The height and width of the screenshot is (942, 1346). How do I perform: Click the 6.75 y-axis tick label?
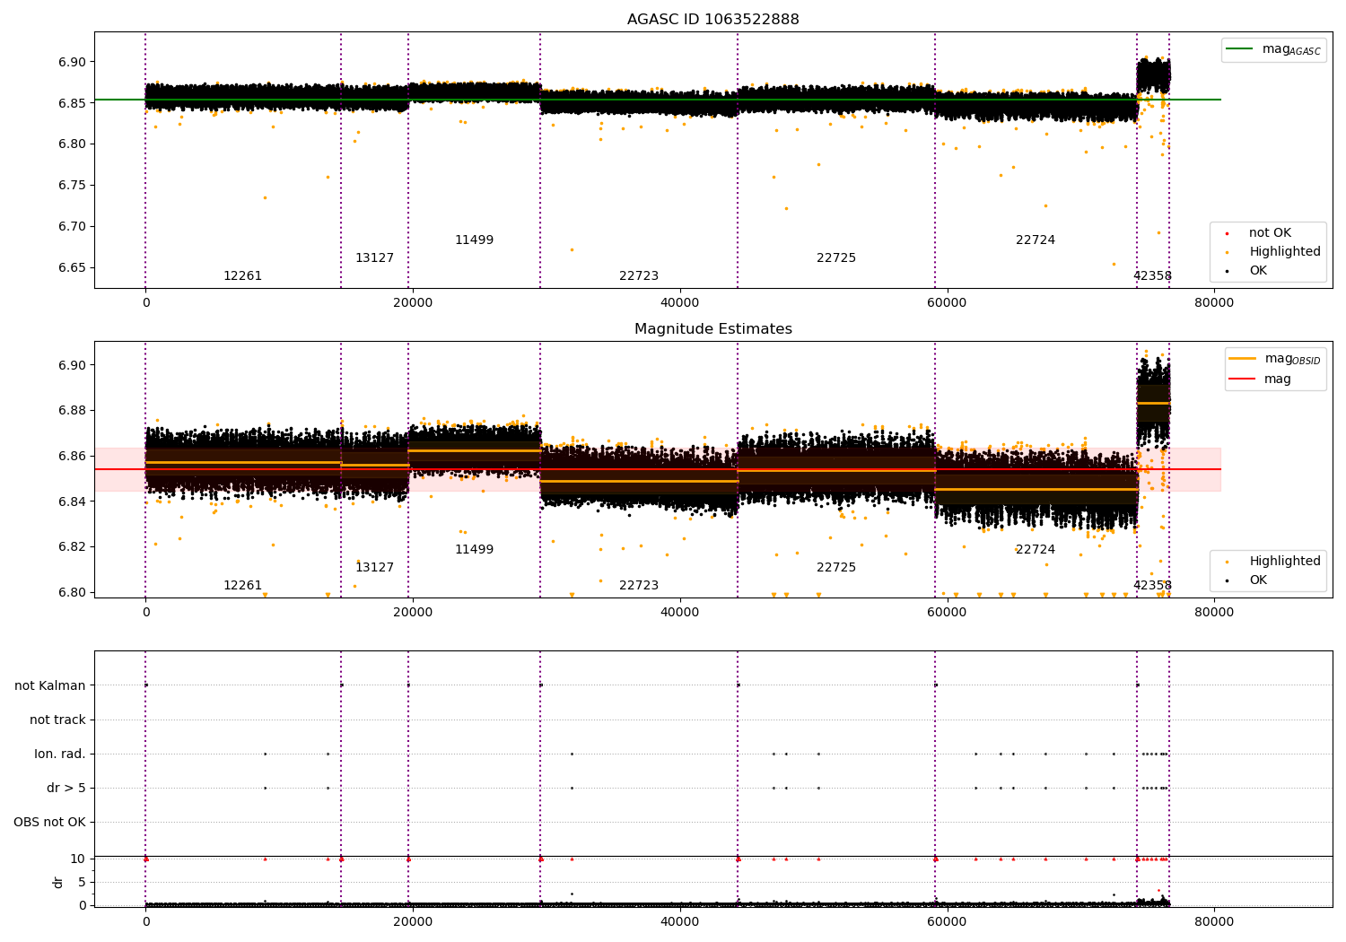tap(74, 186)
